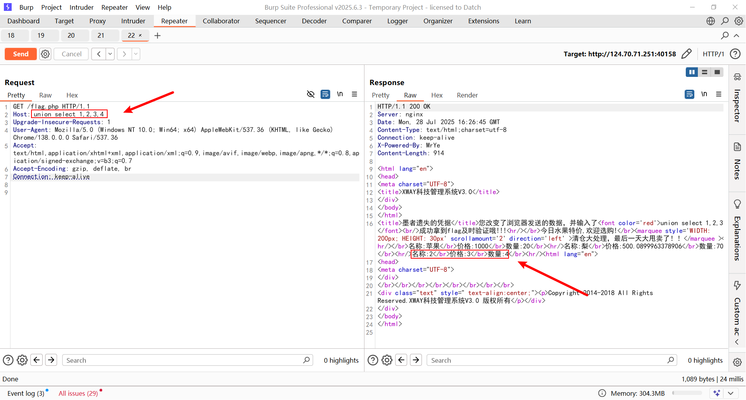The image size is (746, 400).
Task: Open All issues (29) link
Action: (x=78, y=393)
